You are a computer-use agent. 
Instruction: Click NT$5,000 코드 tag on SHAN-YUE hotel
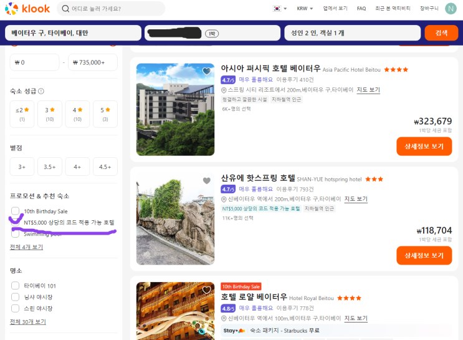[x=261, y=209]
